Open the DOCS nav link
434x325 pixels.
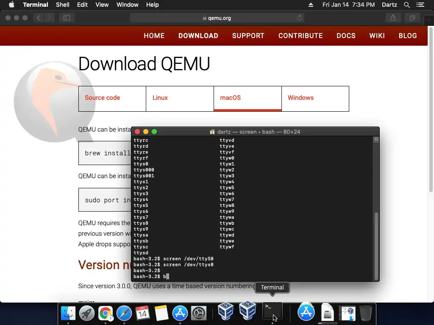(346, 36)
